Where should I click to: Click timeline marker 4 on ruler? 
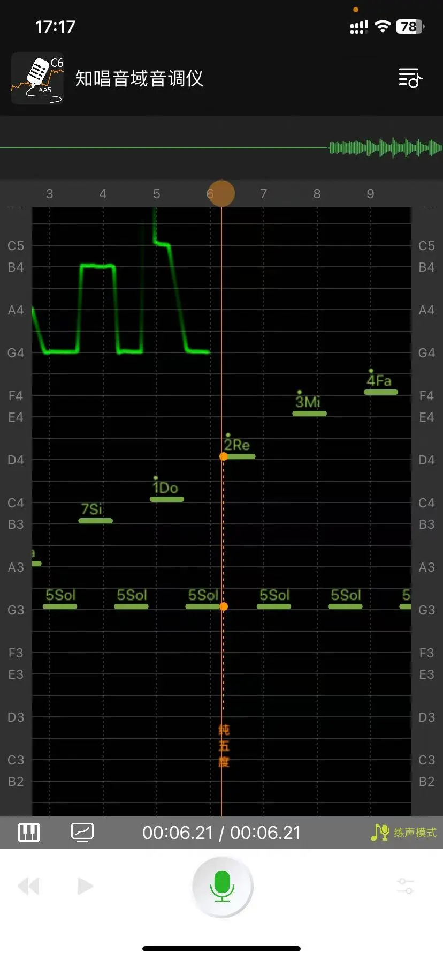103,194
